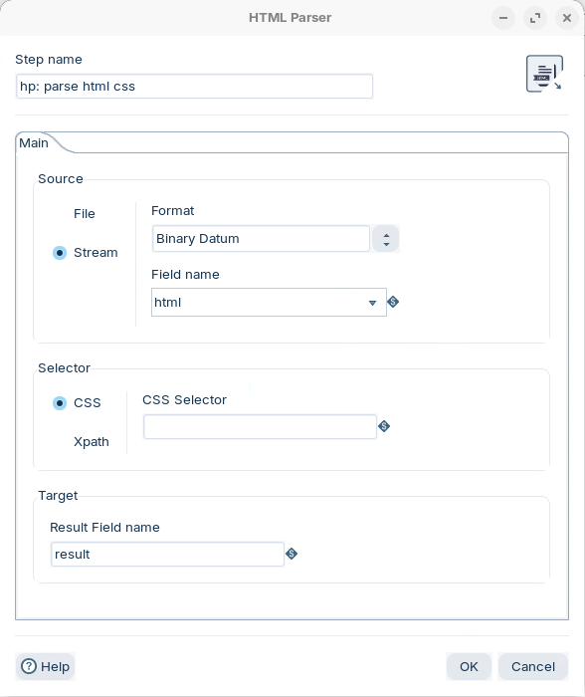Choose the Xpath selector radio option
The width and height of the screenshot is (585, 697).
click(x=60, y=442)
